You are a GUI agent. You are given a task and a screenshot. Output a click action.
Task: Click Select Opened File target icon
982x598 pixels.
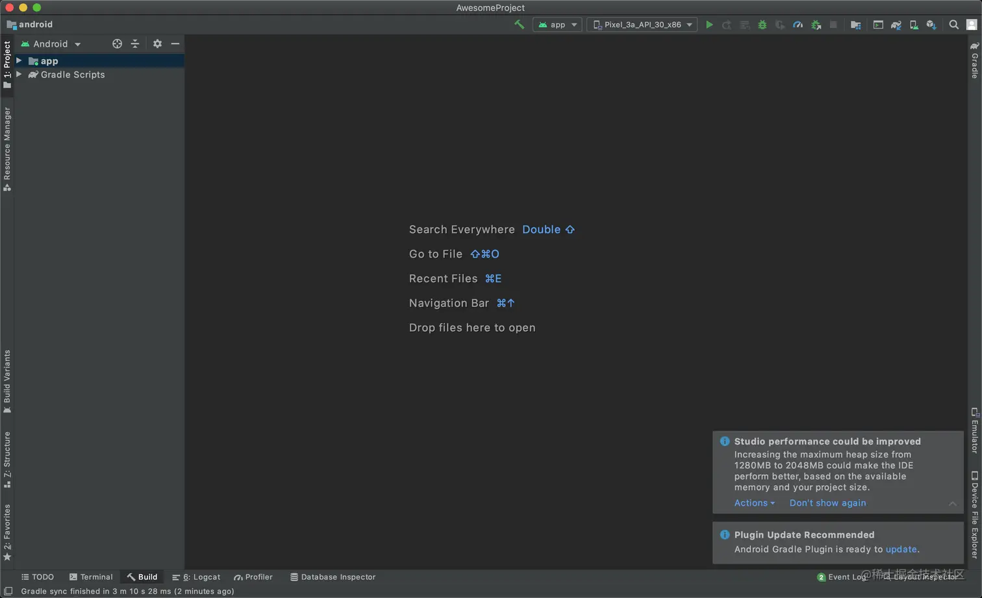tap(117, 44)
